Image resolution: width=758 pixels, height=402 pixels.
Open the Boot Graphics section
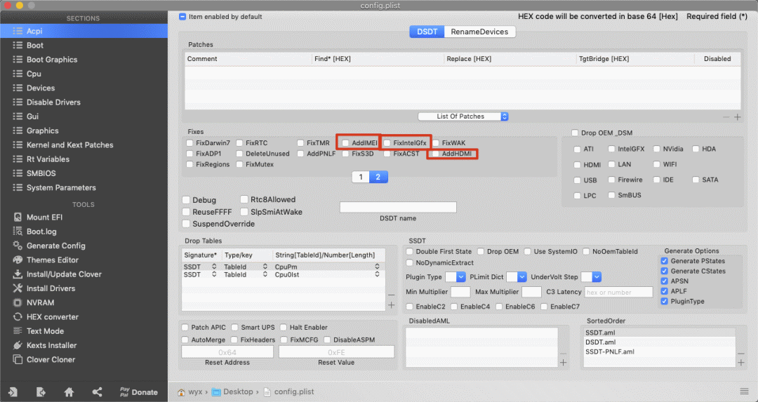pyautogui.click(x=52, y=60)
